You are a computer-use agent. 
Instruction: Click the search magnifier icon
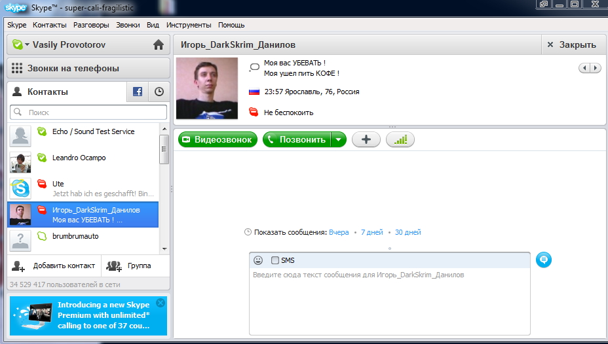coord(18,112)
